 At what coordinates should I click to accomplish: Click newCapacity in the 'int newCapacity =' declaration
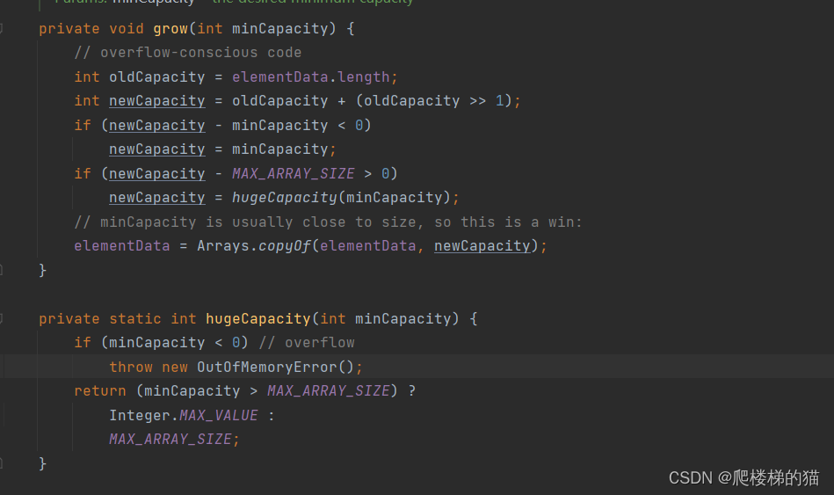[157, 101]
